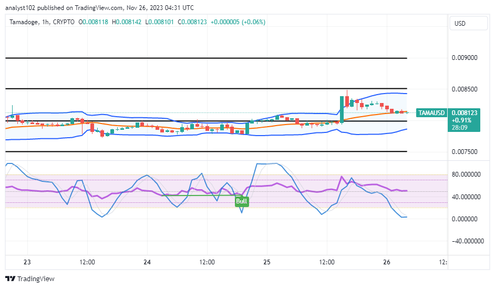495x288 pixels.
Task: Click the high value H0.008142
Action: click(x=127, y=22)
